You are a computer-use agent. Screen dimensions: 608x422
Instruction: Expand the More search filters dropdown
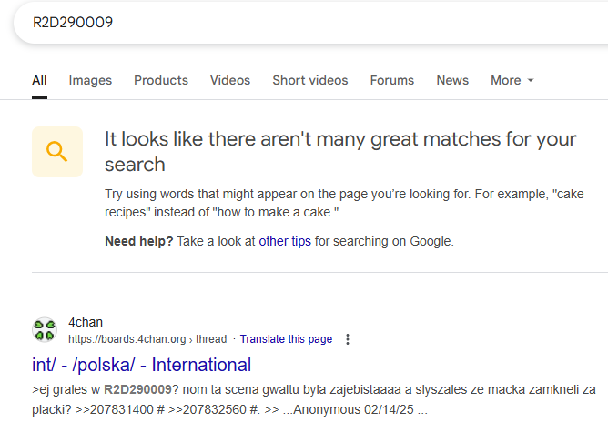pos(512,80)
